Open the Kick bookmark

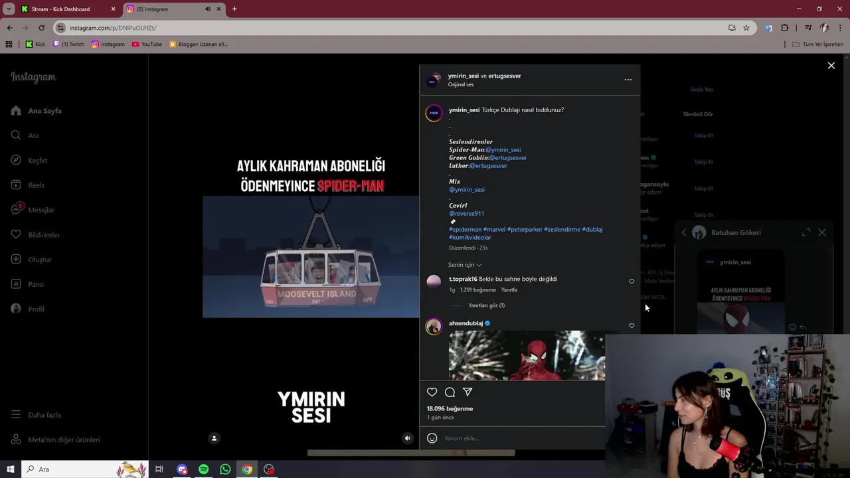click(35, 44)
